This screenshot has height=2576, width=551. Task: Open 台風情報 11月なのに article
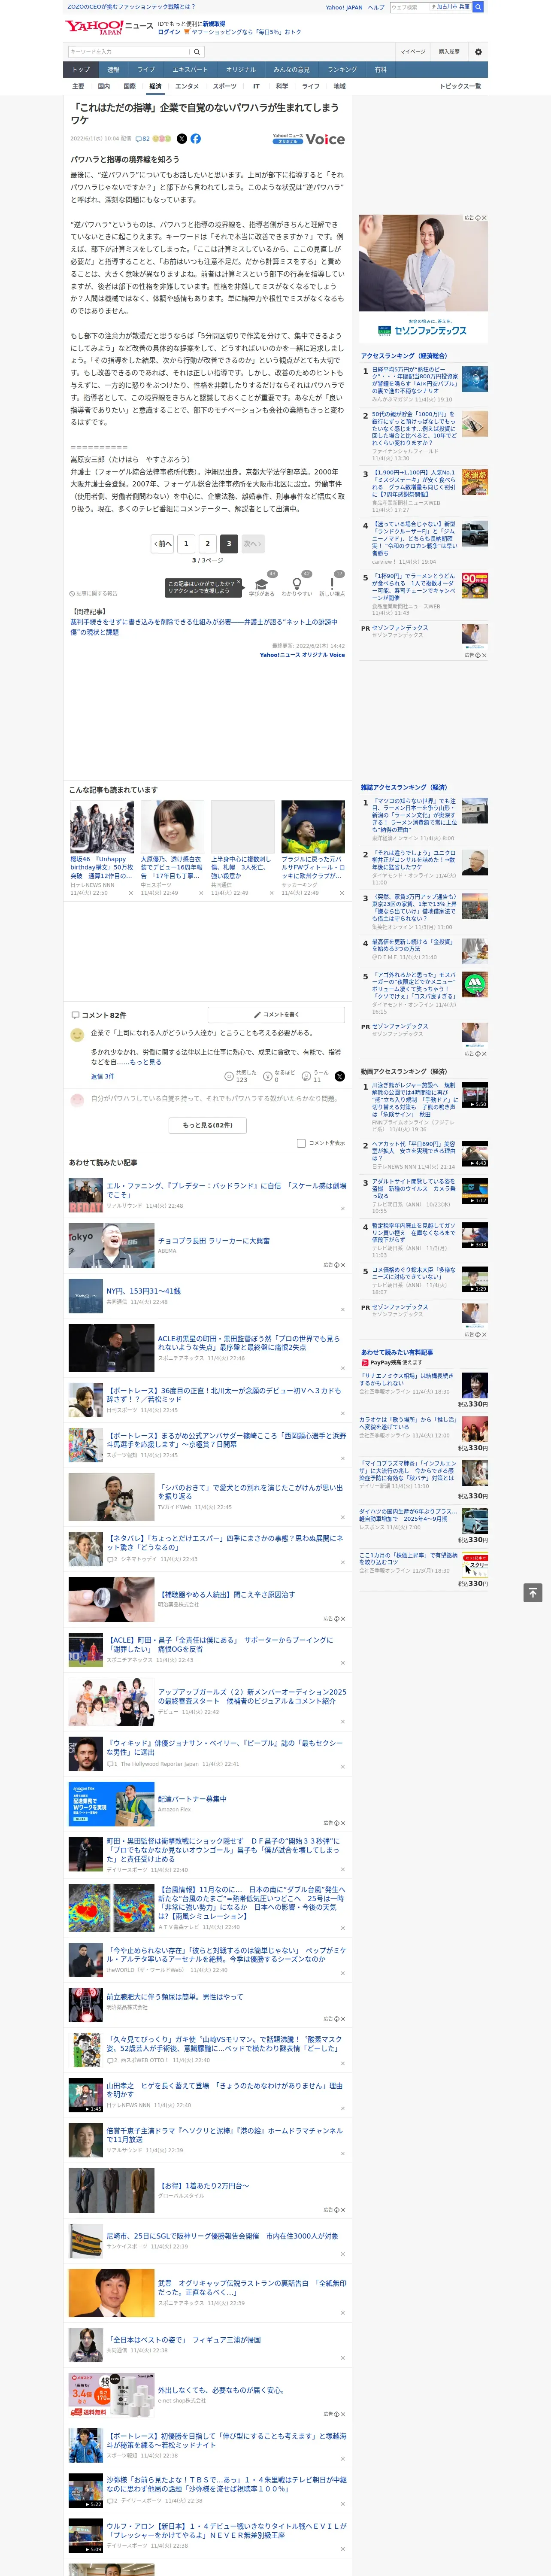point(251,1902)
